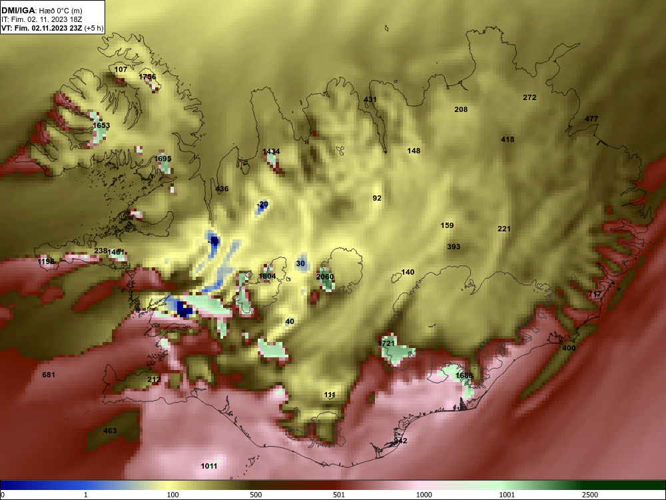The height and width of the screenshot is (500, 666).
Task: Select the negative value -20
Action: point(263,205)
